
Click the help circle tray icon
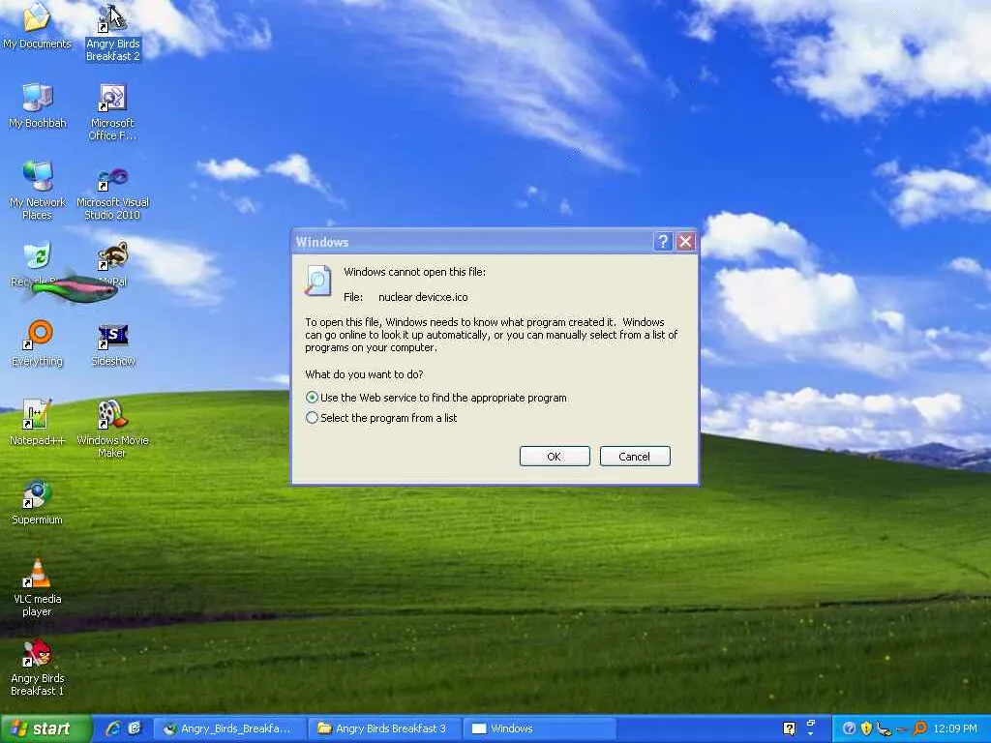(x=850, y=728)
